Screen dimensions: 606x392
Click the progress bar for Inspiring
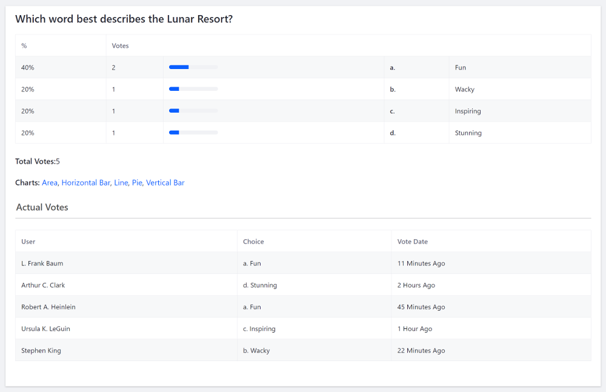click(x=193, y=111)
